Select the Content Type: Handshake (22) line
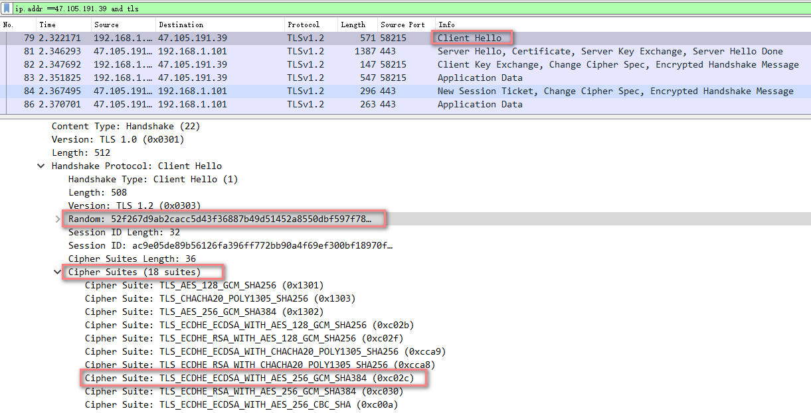 click(126, 126)
